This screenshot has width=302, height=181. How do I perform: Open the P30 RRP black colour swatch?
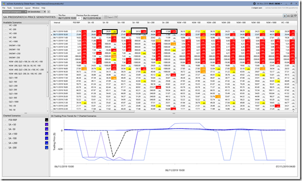(x=46, y=120)
